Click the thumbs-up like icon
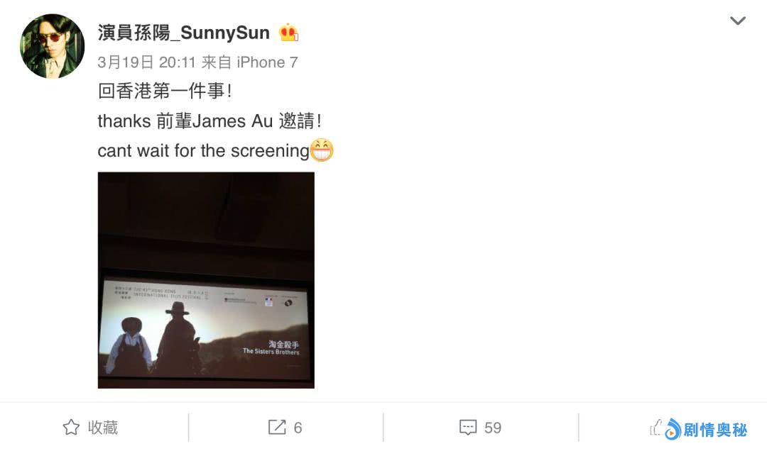Viewport: 767px width, 451px height. click(x=656, y=428)
